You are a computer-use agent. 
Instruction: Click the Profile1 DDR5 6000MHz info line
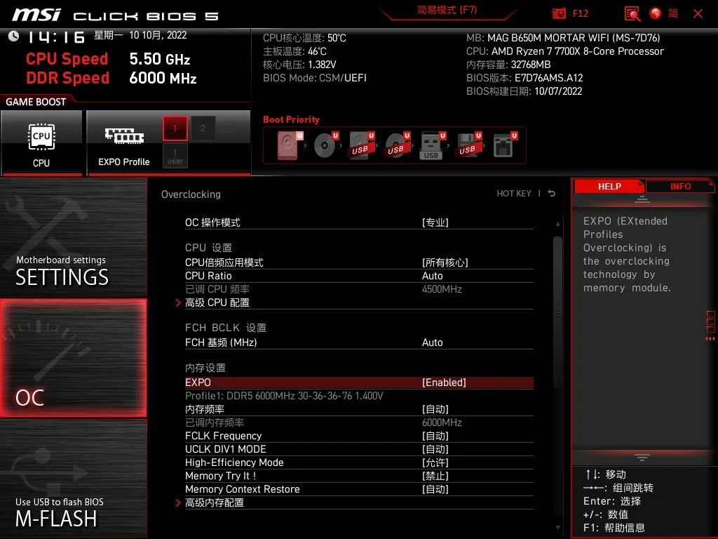pyautogui.click(x=284, y=396)
